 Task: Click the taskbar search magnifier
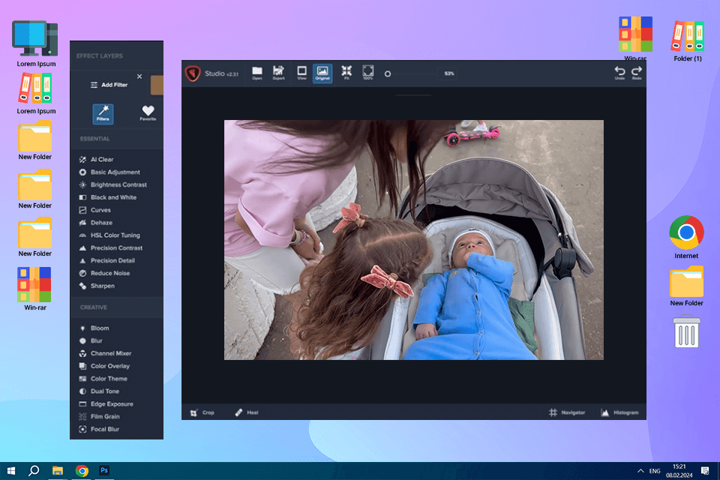pyautogui.click(x=34, y=471)
